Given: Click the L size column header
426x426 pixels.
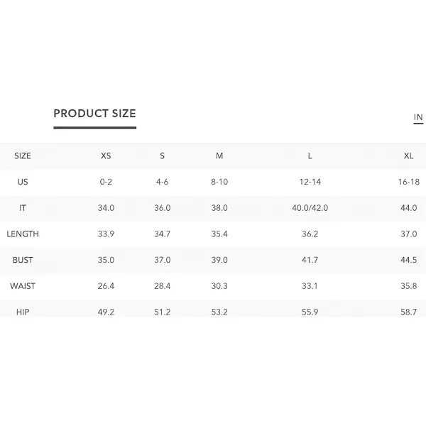Looking at the screenshot, I should (x=310, y=155).
